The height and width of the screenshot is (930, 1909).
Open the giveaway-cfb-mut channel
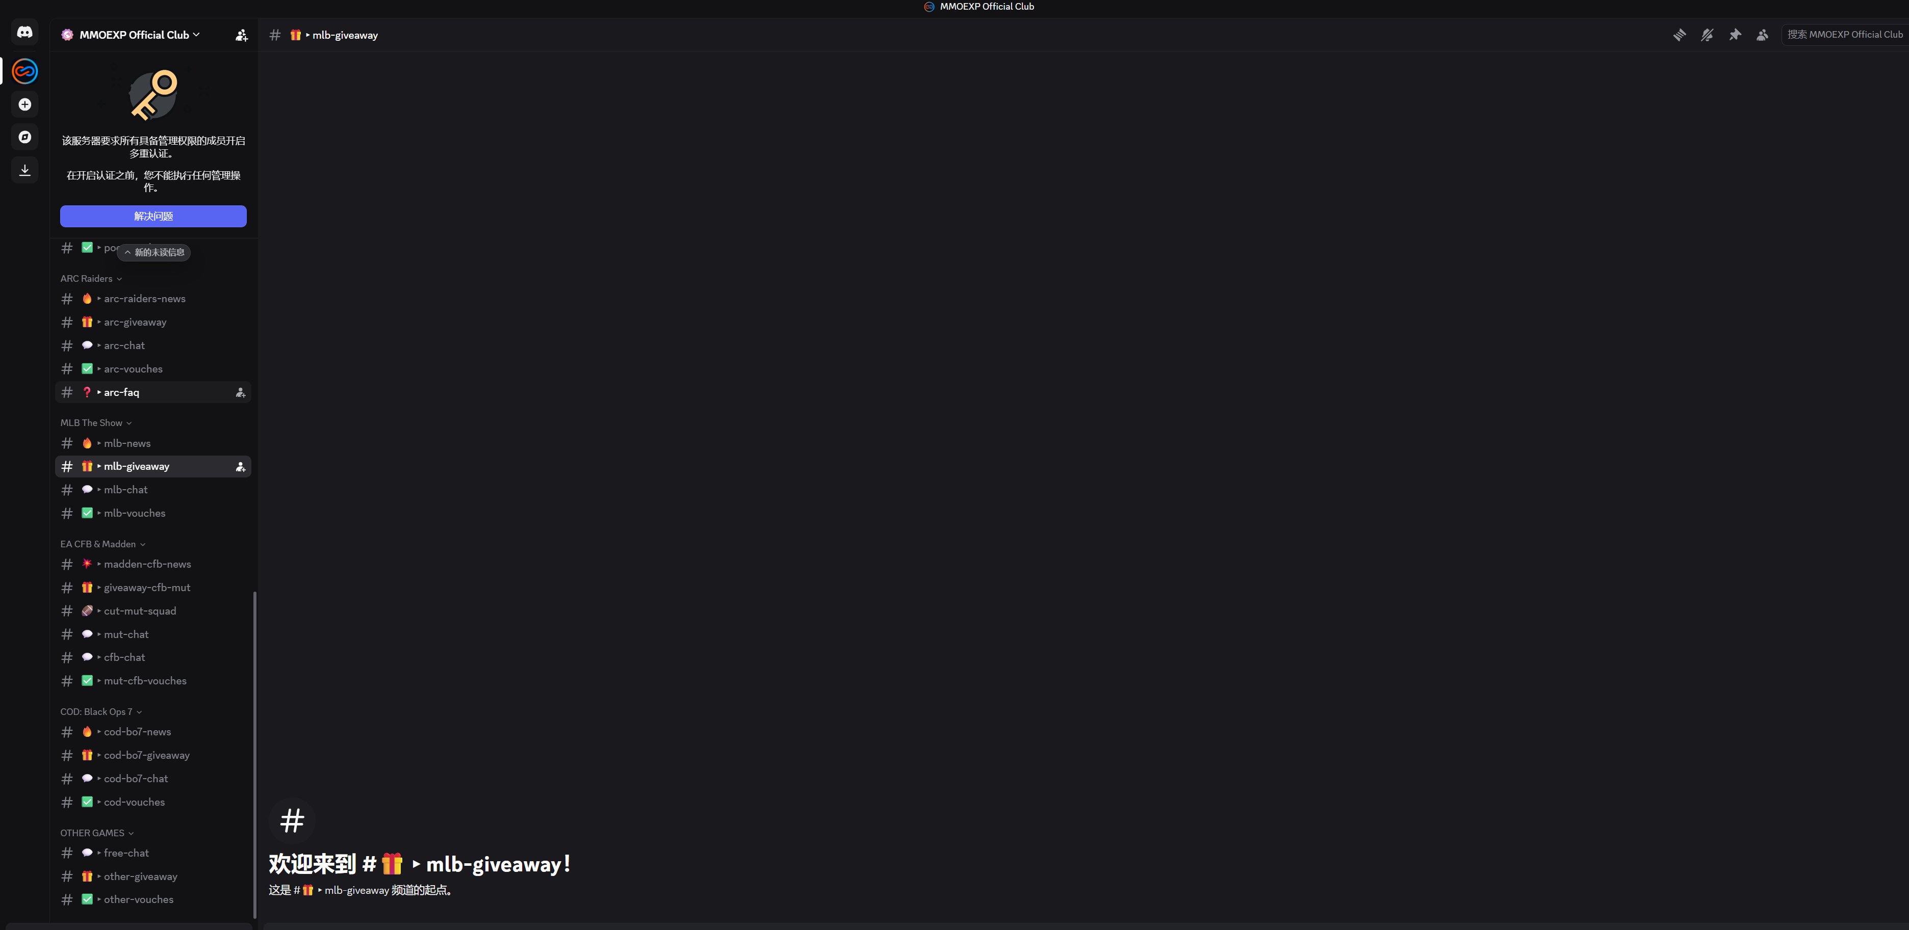coord(153,588)
